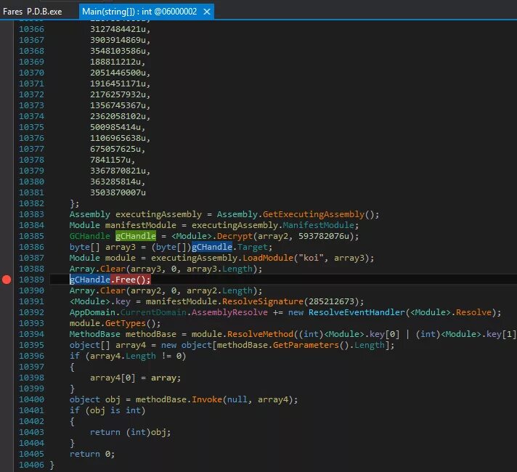Click MethodBase type on line 10394

pos(95,334)
